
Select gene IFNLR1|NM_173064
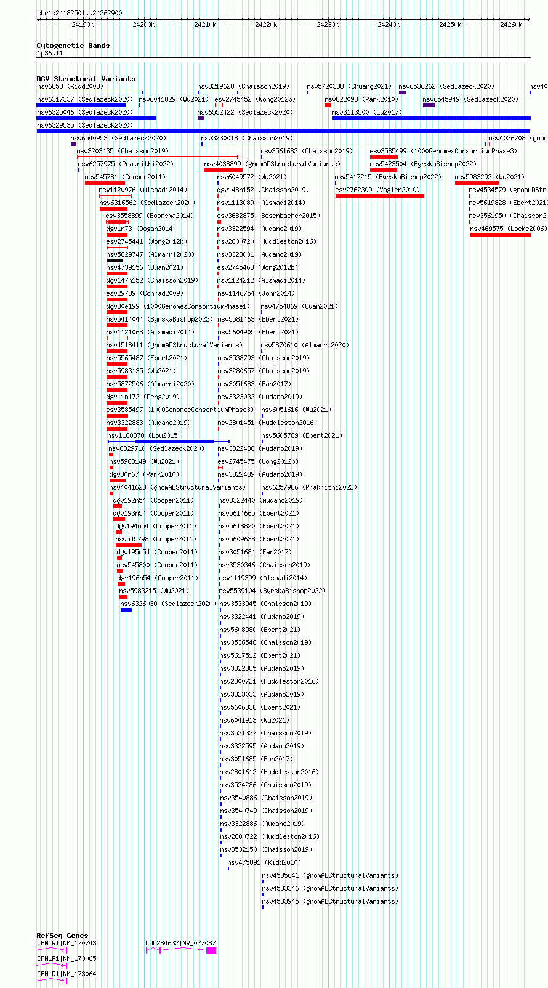[x=67, y=974]
